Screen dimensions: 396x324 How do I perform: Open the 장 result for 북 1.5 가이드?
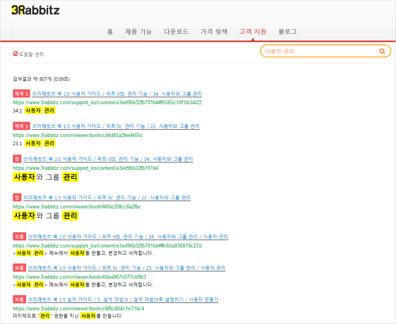tap(107, 198)
